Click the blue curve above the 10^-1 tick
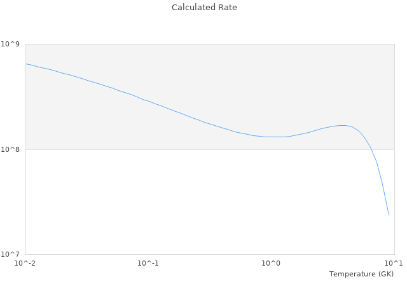The width and height of the screenshot is (407, 305). [x=148, y=100]
